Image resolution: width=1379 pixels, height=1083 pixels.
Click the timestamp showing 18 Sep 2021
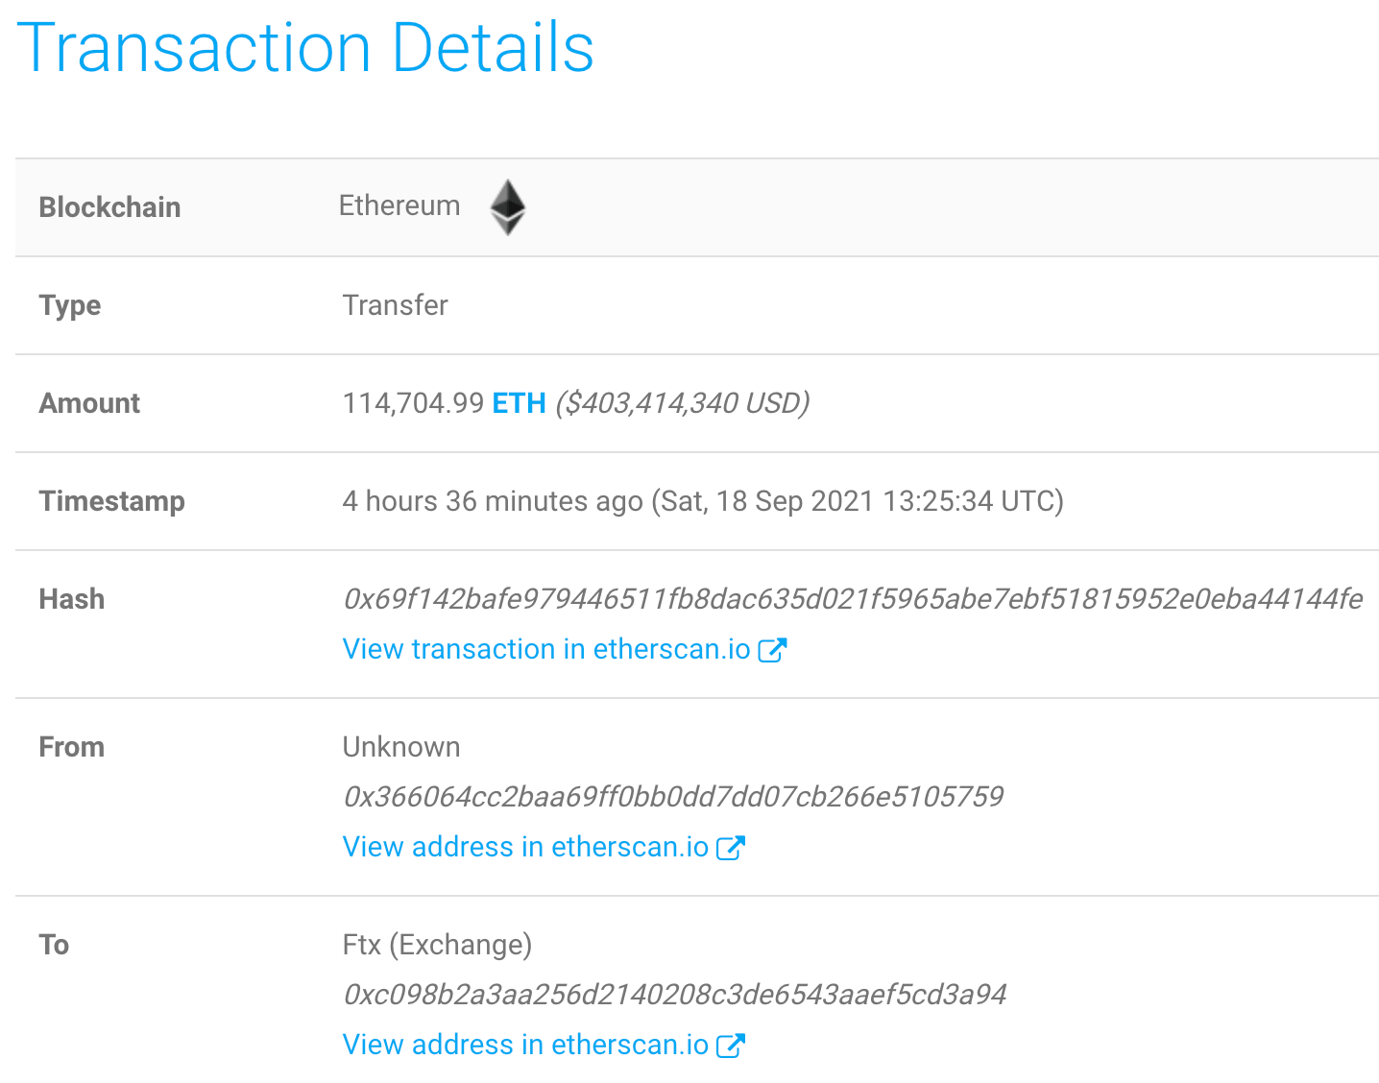coord(703,501)
